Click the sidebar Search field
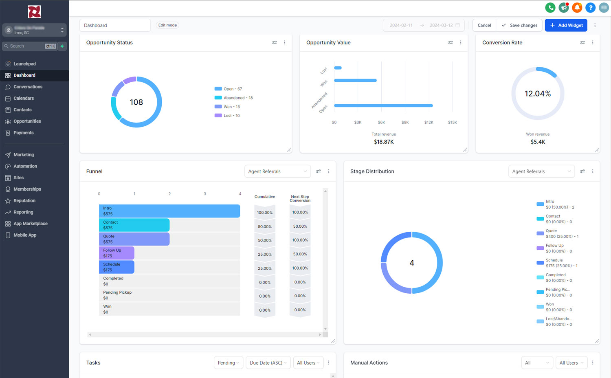 point(30,46)
